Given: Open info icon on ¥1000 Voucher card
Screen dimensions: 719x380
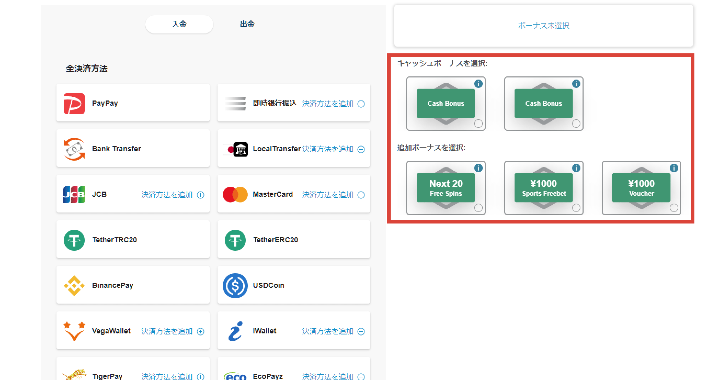Looking at the screenshot, I should pos(674,168).
